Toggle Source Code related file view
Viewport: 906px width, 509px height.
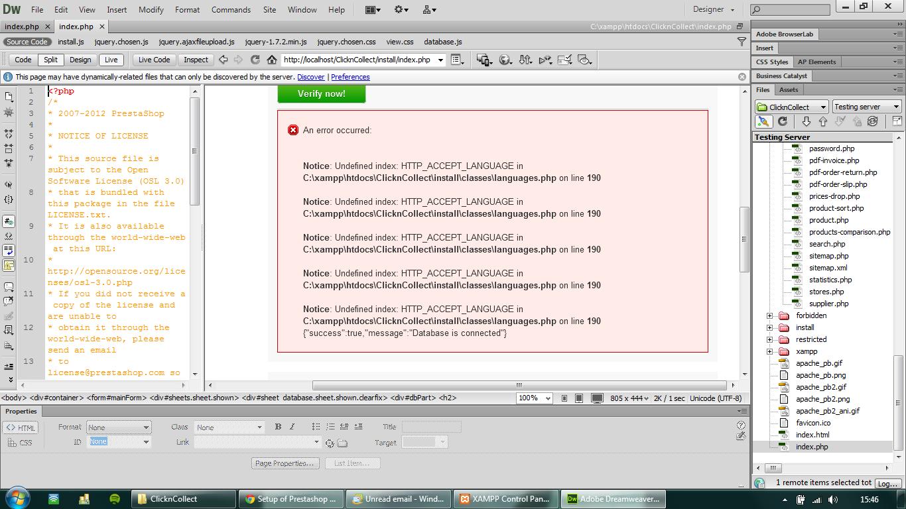pos(27,42)
